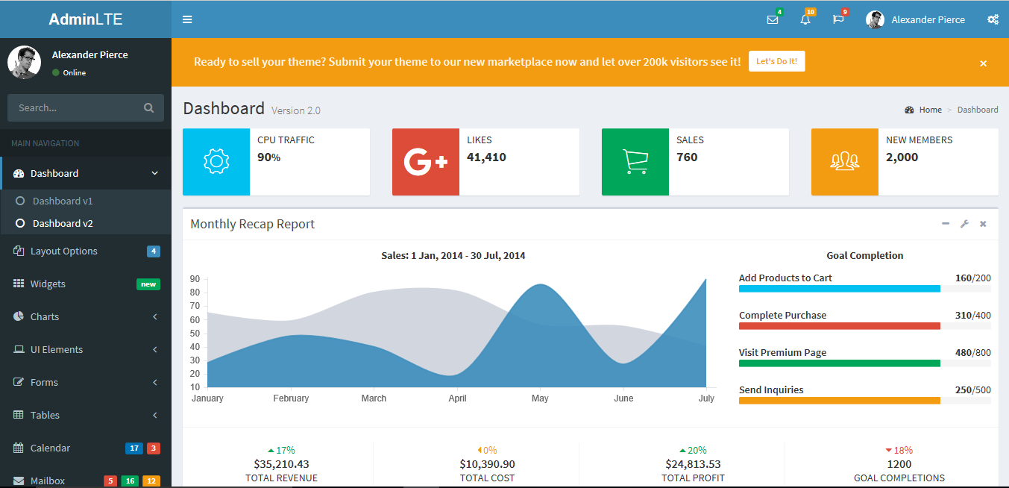The width and height of the screenshot is (1009, 488).
Task: Click the Calendar icon in sidebar
Action: [x=19, y=448]
